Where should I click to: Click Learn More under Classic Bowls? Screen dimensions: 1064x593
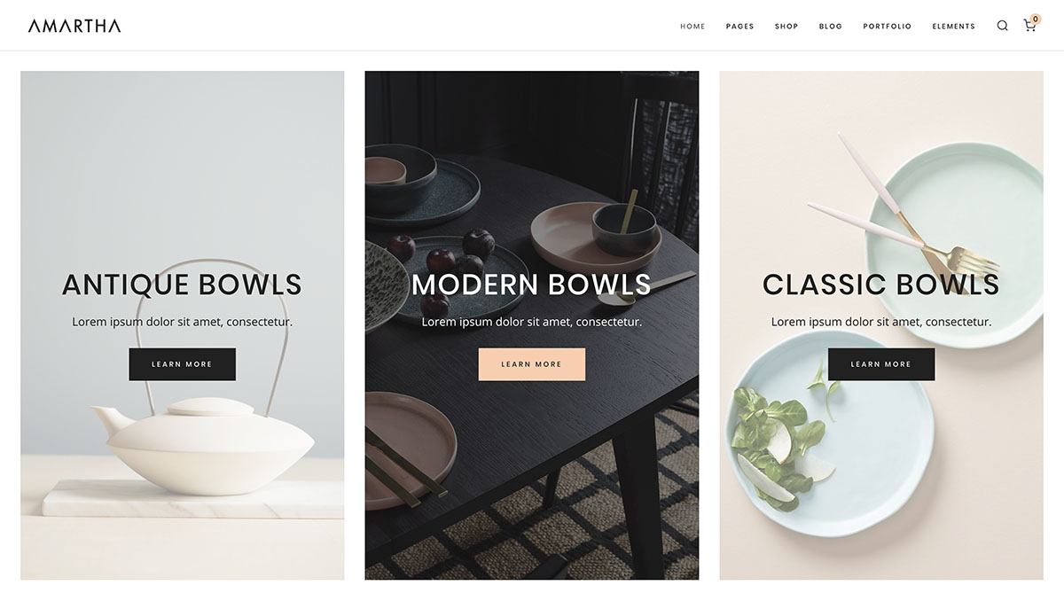point(880,364)
